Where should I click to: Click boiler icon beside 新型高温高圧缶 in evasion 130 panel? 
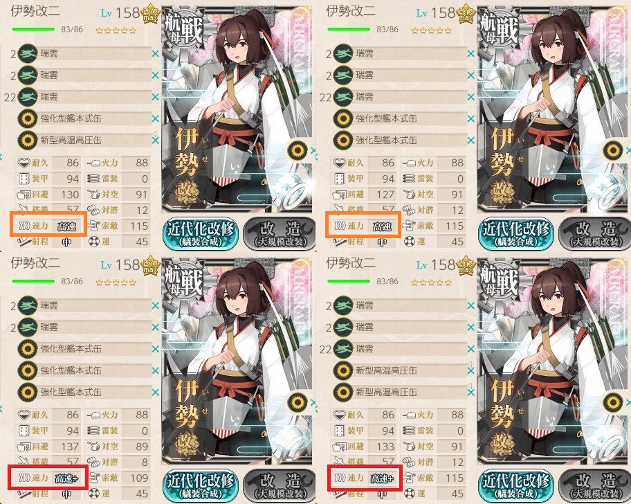coord(28,140)
